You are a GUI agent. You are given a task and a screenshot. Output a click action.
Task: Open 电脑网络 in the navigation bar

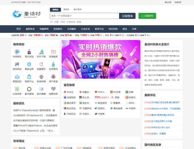pyautogui.click(x=44, y=29)
